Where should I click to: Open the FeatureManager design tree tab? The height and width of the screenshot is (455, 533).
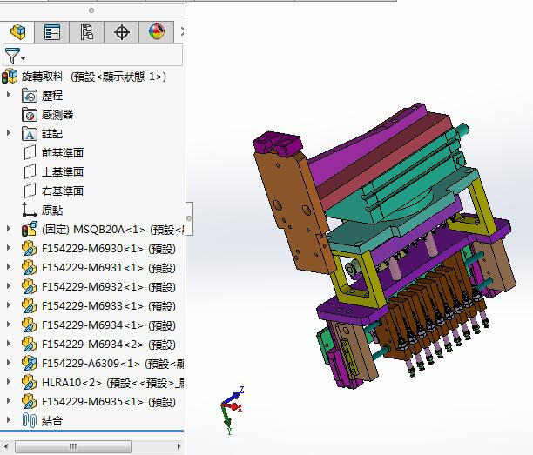[17, 32]
